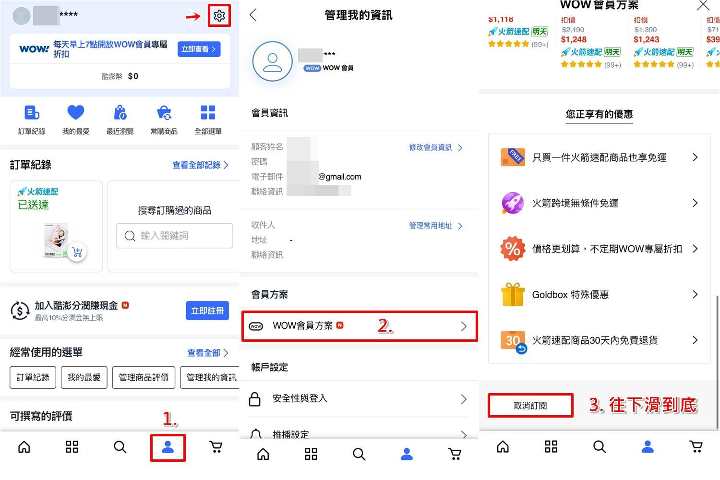Open the WOW會員方案 row
720x480 pixels.
(x=359, y=326)
